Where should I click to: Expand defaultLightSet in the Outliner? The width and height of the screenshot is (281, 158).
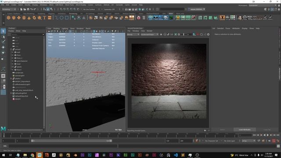[11, 93]
